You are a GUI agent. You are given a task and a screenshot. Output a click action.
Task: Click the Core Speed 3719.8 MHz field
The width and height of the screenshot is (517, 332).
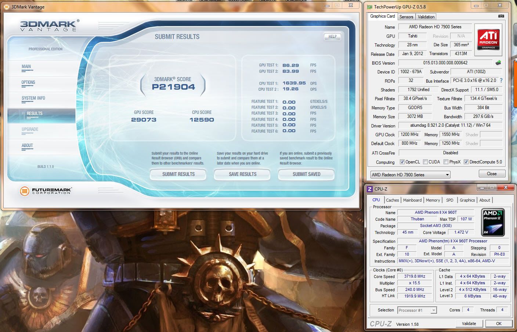pos(415,277)
